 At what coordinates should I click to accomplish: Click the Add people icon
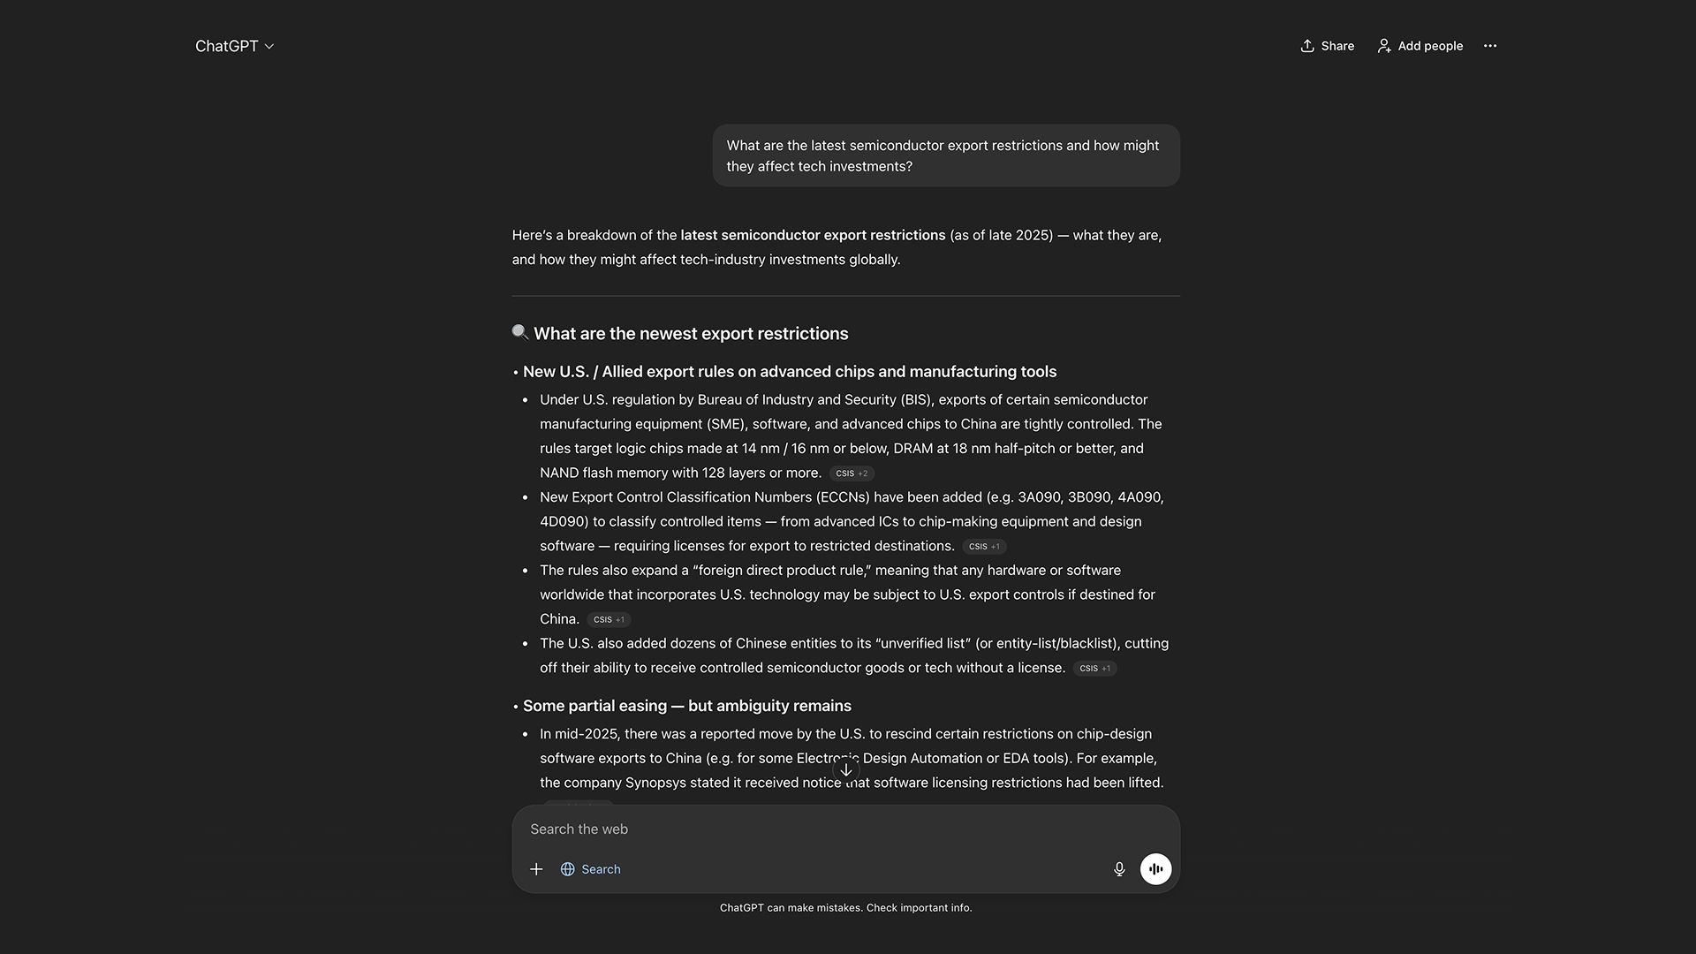click(1384, 45)
